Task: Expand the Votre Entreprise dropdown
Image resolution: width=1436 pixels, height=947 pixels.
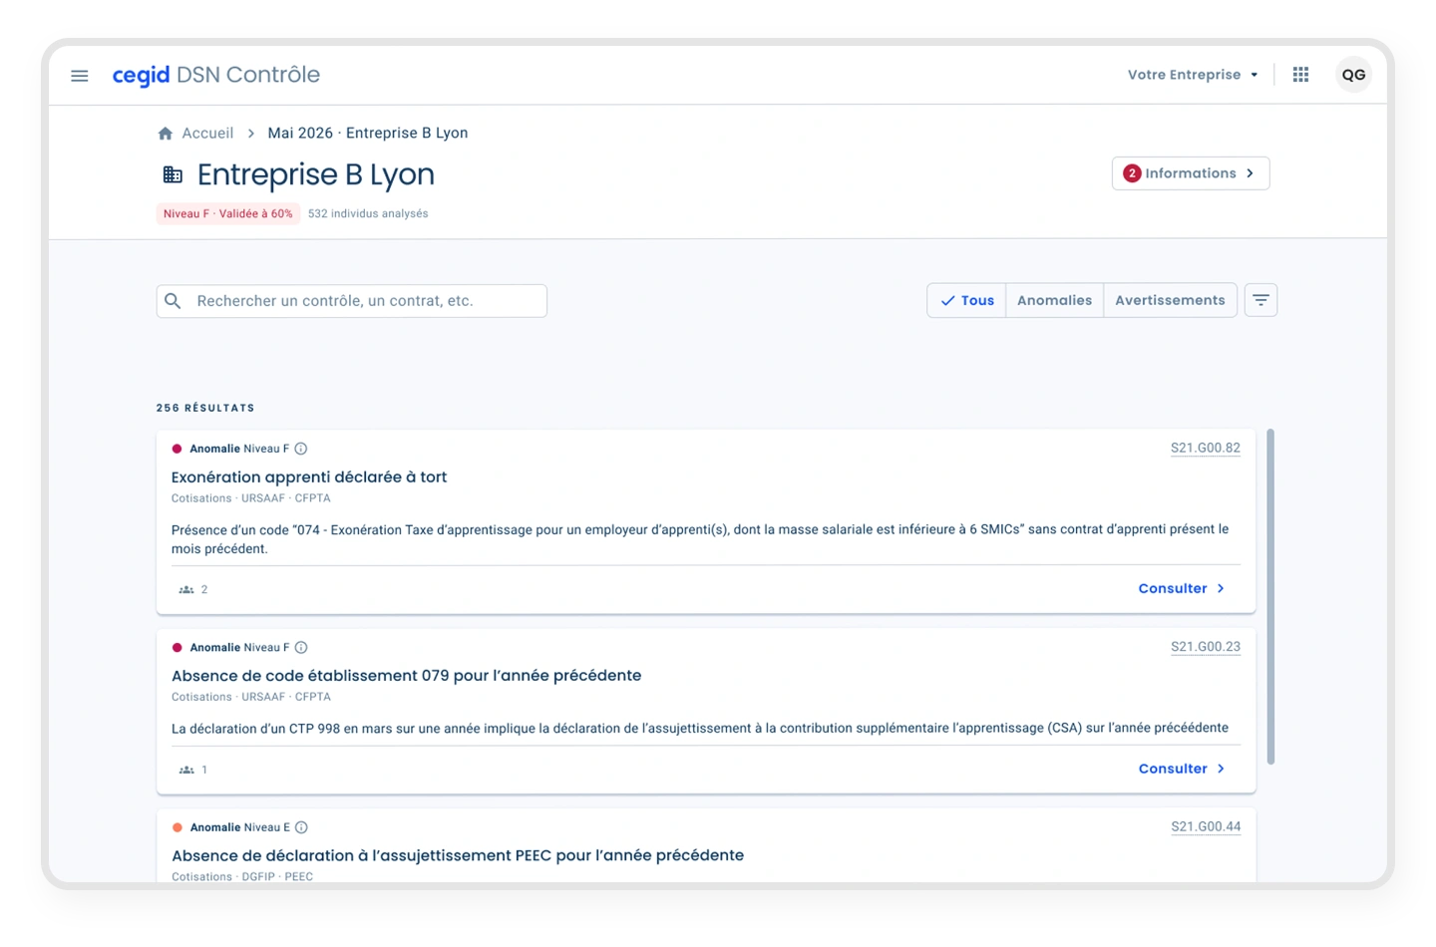Action: click(1193, 75)
